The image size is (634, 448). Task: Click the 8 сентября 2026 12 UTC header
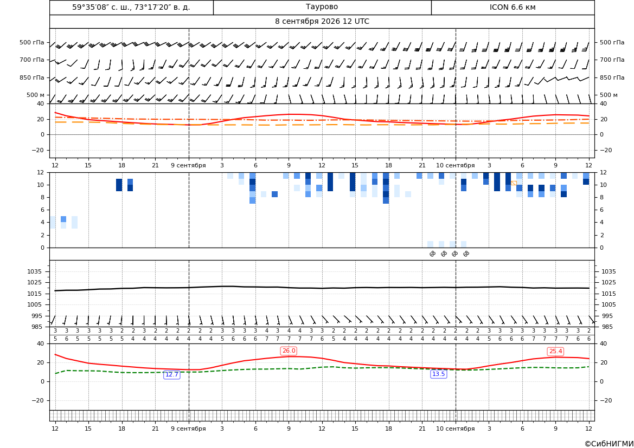point(322,22)
